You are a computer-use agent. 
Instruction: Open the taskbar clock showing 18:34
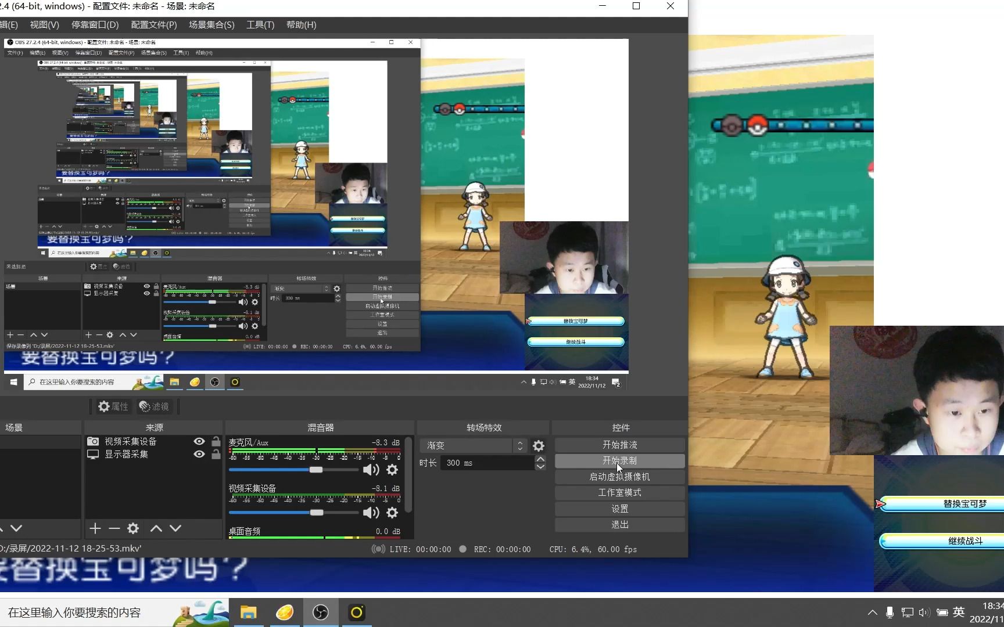987,612
